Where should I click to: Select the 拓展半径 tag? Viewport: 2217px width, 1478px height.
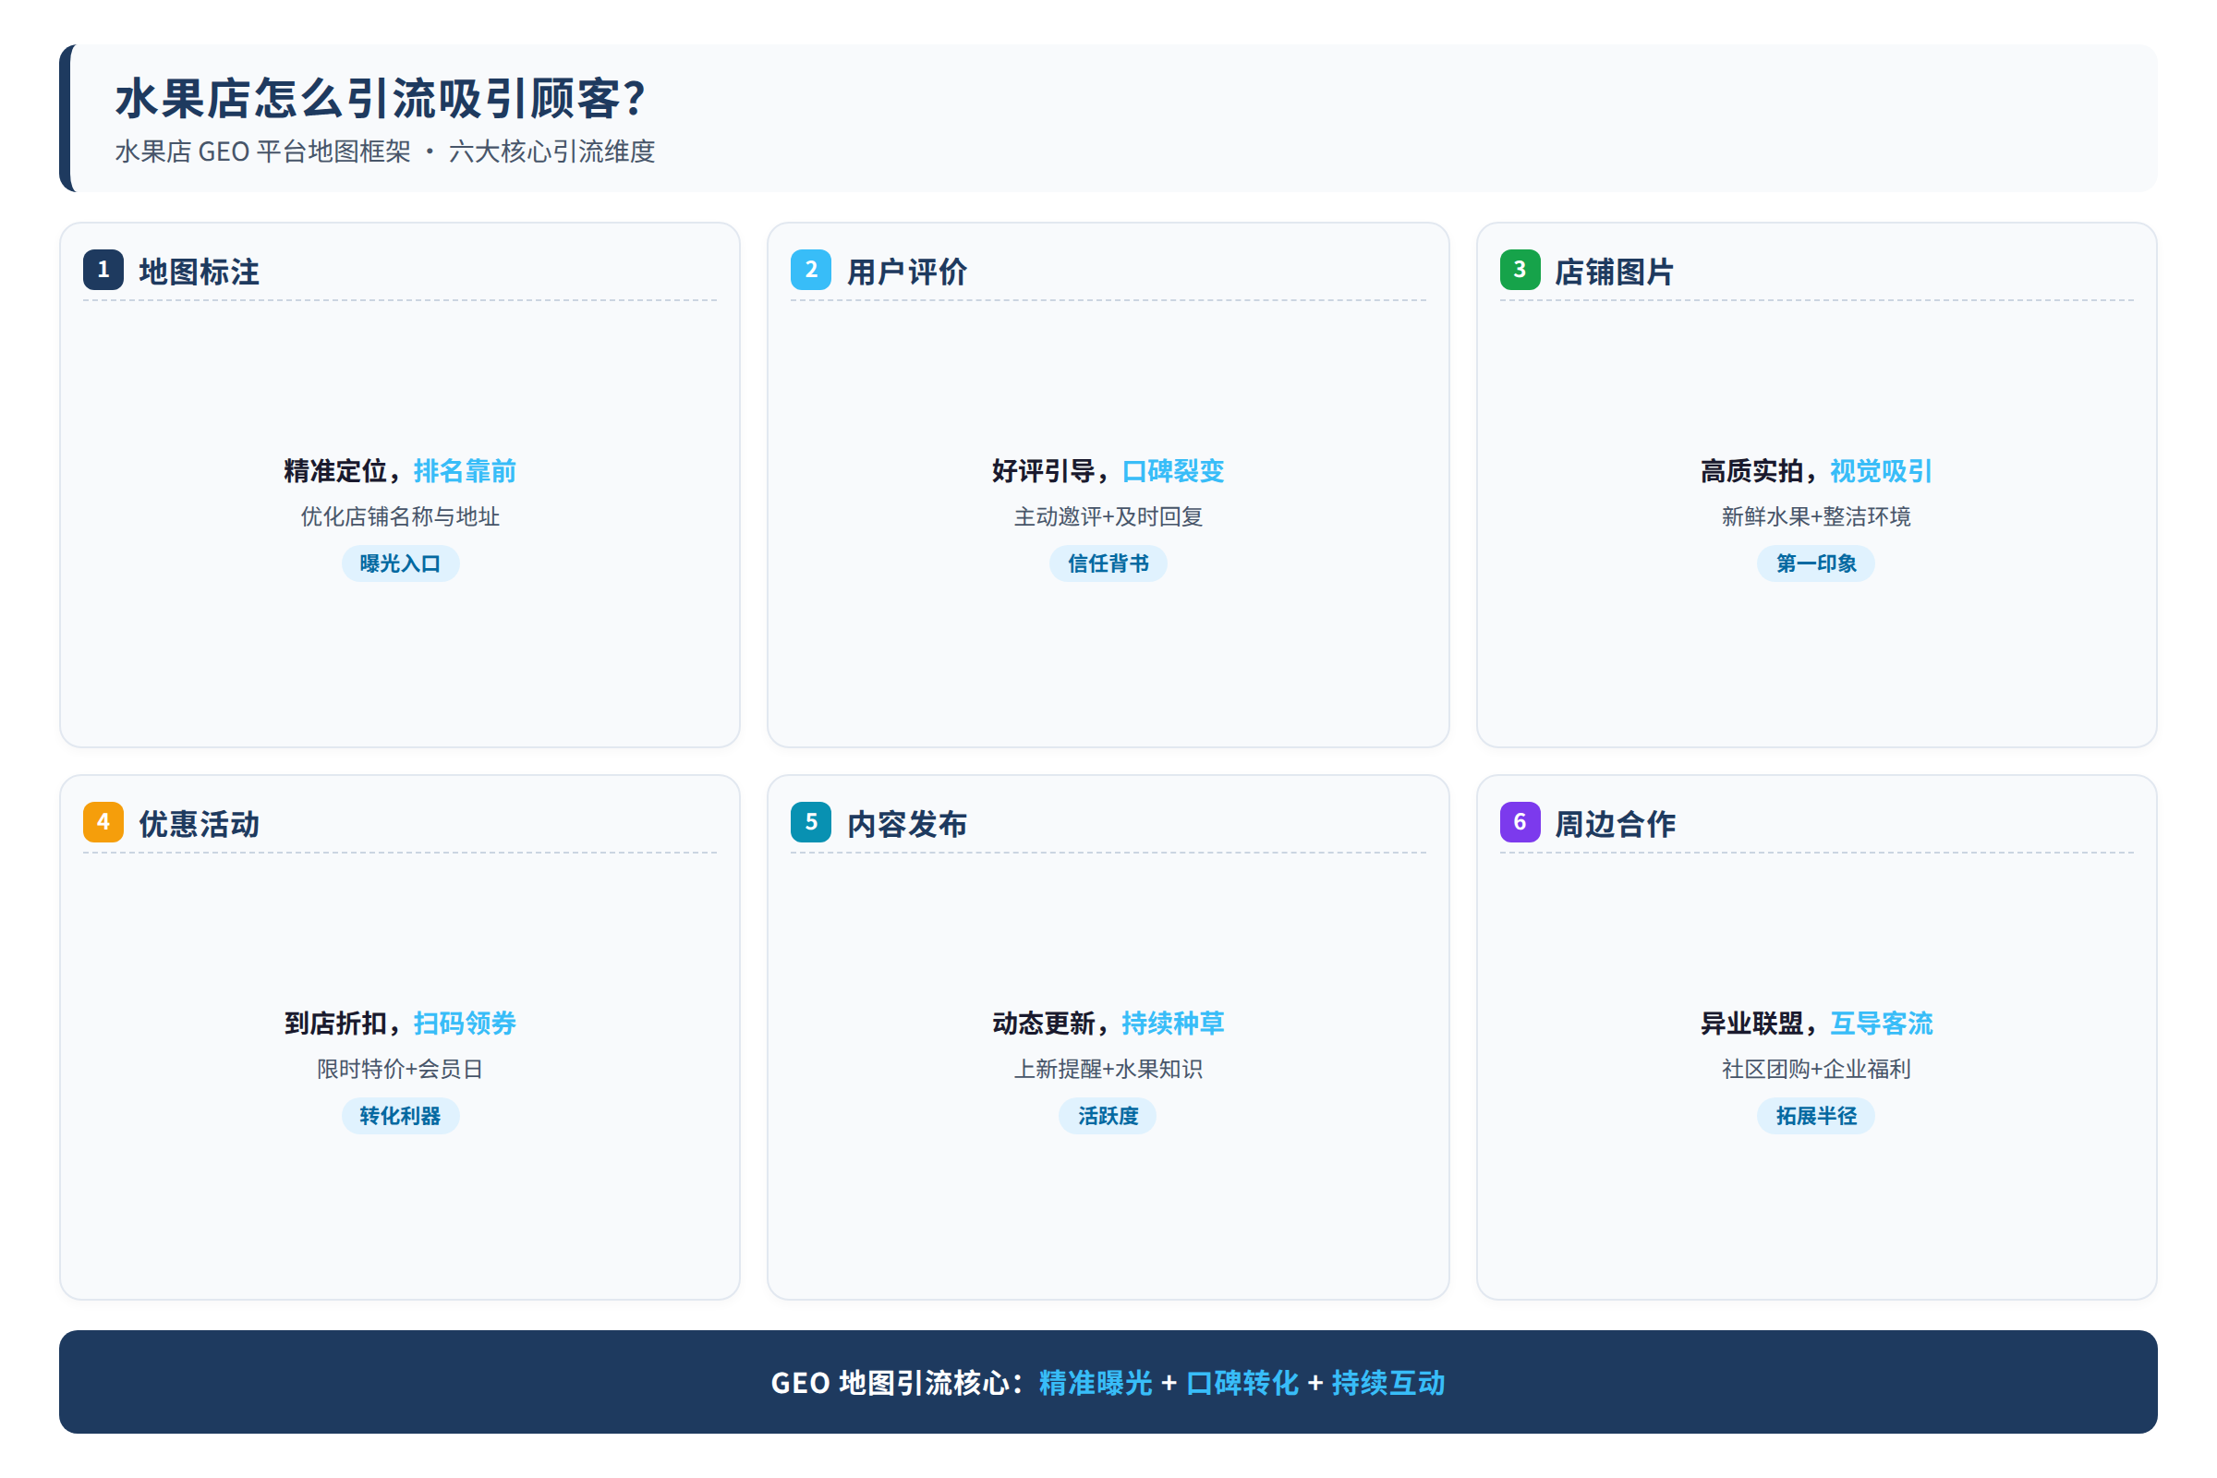[x=1815, y=1116]
